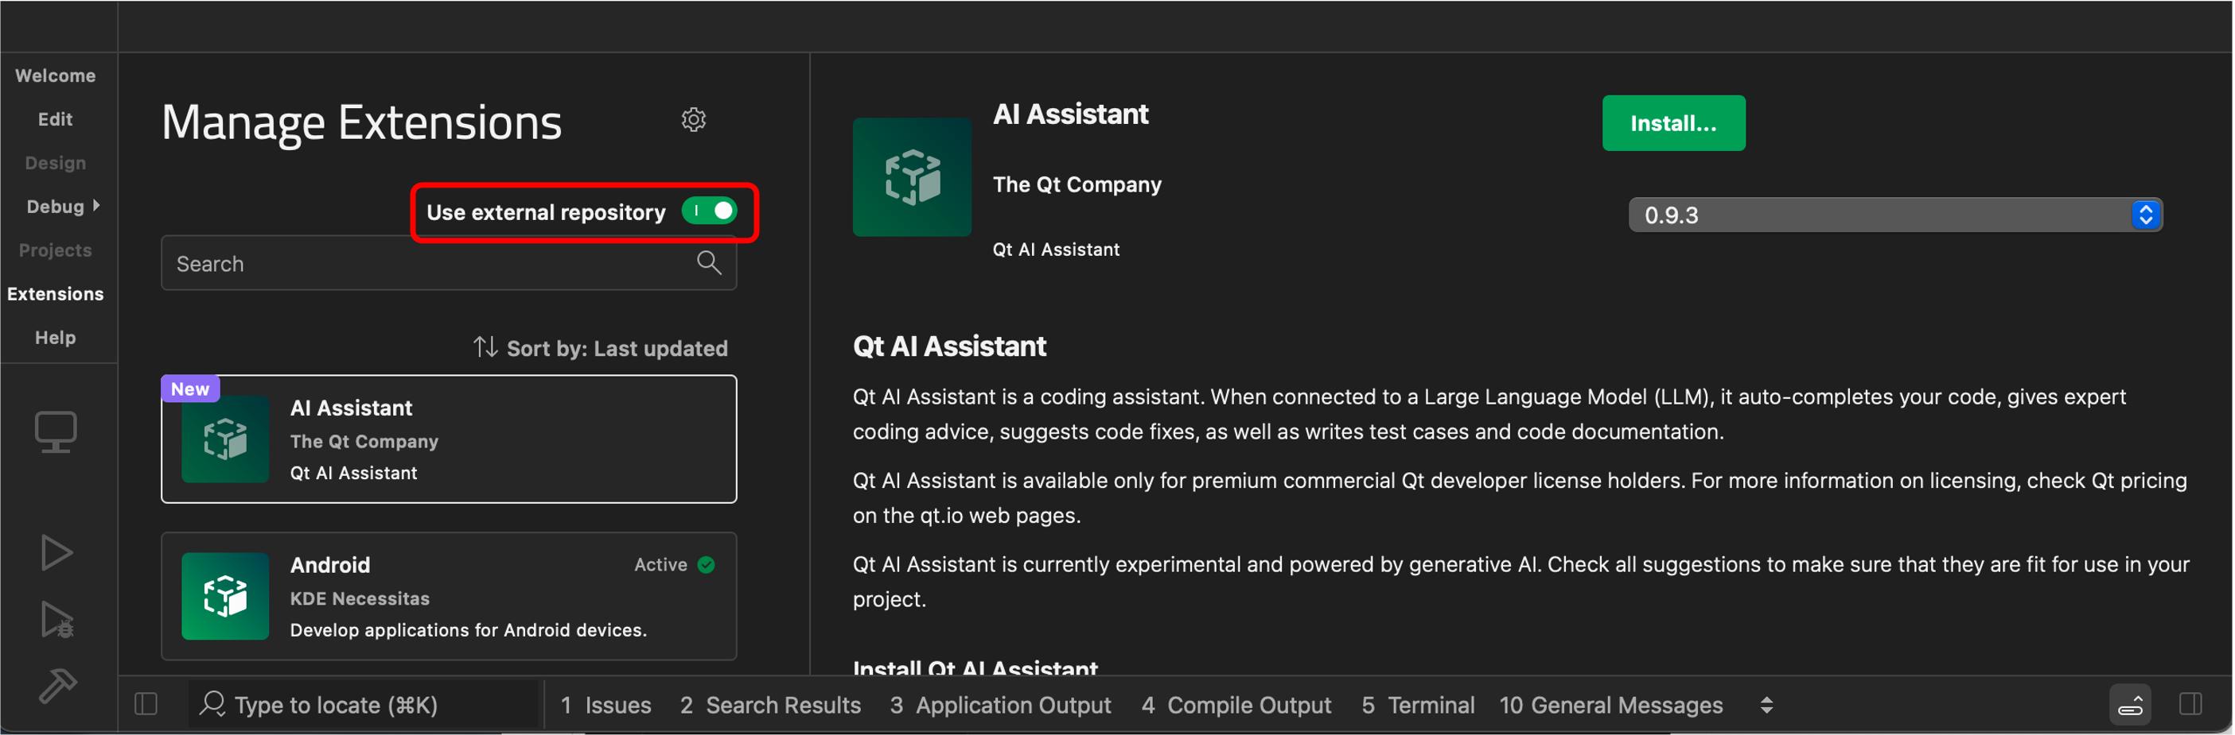Click the search magnifier icon
Image resolution: width=2235 pixels, height=735 pixels.
708,263
